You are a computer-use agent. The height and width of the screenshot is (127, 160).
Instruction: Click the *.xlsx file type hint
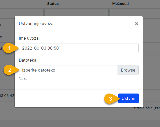point(23,78)
